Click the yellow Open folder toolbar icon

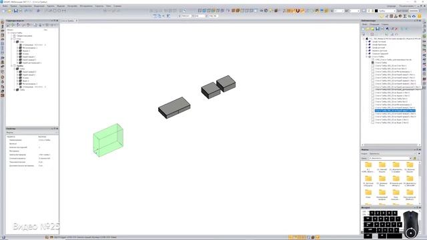pos(9,11)
